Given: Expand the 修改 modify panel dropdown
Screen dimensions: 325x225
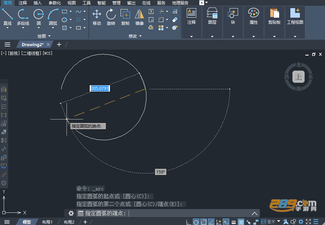Looking at the screenshot, I should click(135, 36).
